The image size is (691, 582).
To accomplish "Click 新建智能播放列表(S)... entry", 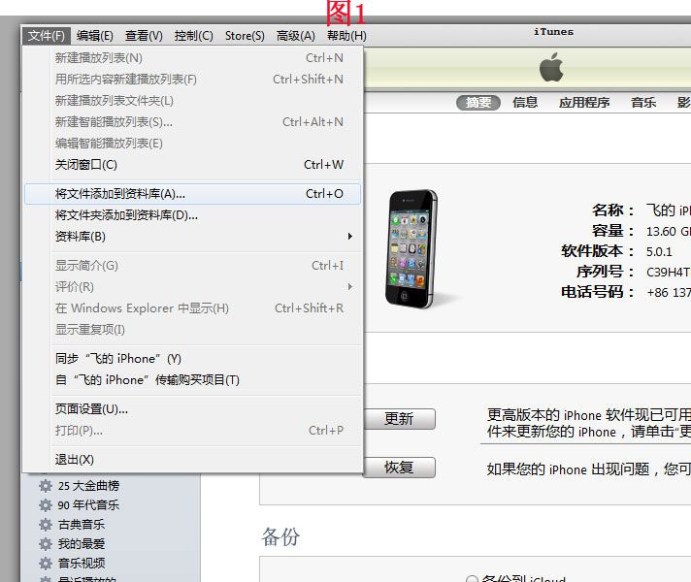I will [x=193, y=122].
